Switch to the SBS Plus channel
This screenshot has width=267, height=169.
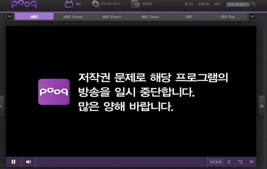click(x=227, y=17)
